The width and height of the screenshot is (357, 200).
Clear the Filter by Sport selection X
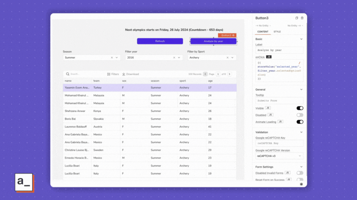[227, 57]
